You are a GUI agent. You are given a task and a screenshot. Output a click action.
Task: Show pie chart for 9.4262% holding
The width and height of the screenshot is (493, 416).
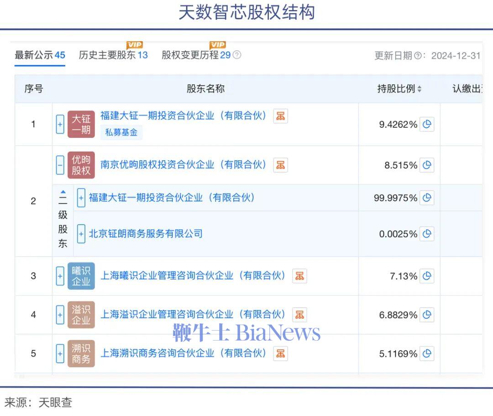[427, 124]
